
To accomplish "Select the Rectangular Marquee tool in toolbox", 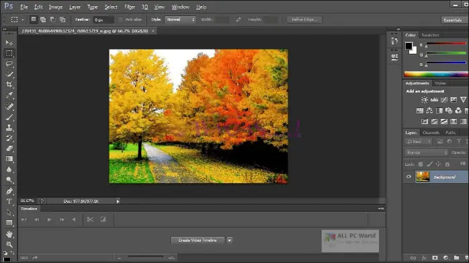I will point(9,53).
